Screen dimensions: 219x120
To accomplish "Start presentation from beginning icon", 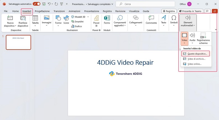I will [x=61, y=4].
